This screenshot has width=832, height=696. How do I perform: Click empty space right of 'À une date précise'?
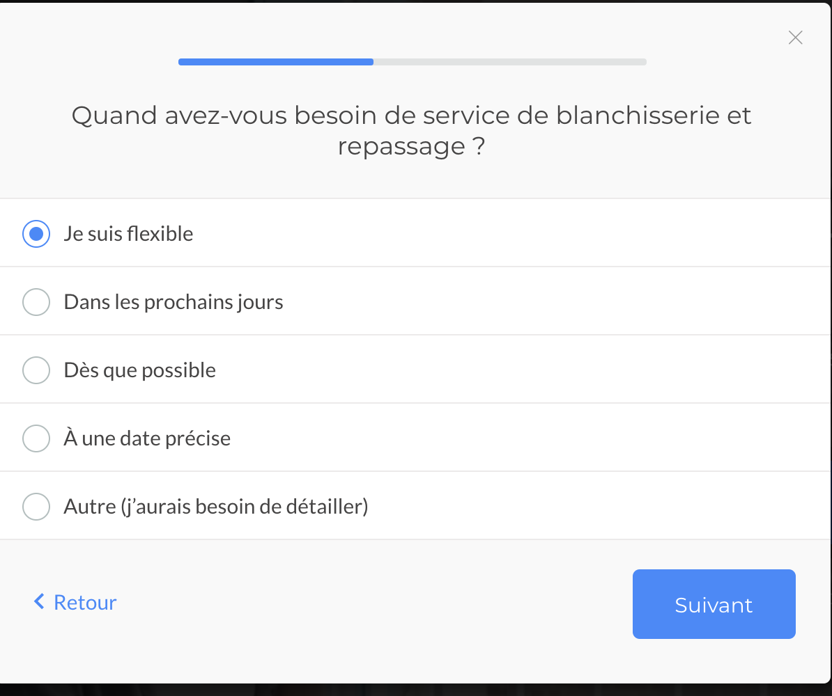[530, 438]
